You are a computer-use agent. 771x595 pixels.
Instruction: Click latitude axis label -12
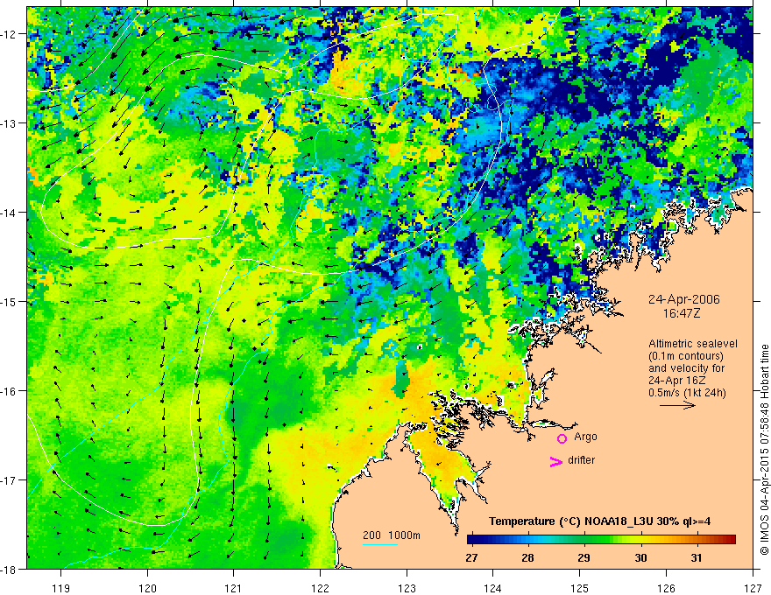(x=9, y=34)
